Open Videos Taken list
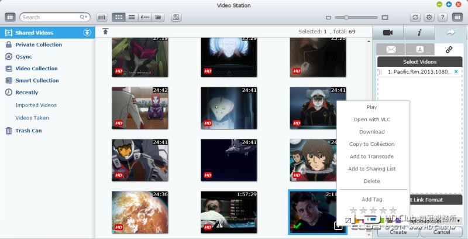 [x=32, y=118]
